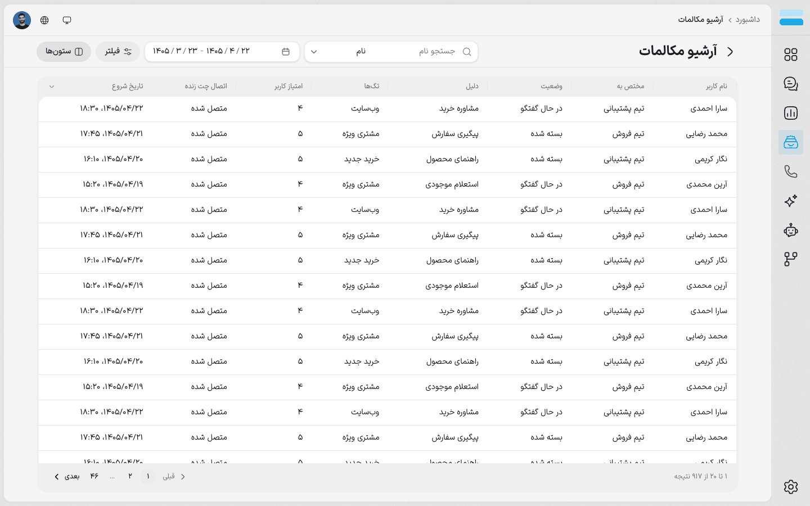Open the chat conversations sidebar icon
Image resolution: width=810 pixels, height=506 pixels.
(791, 84)
